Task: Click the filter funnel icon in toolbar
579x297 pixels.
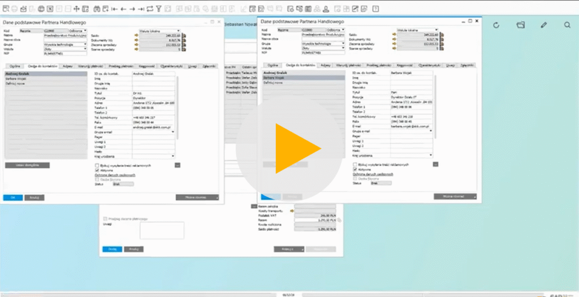Action: point(159,8)
